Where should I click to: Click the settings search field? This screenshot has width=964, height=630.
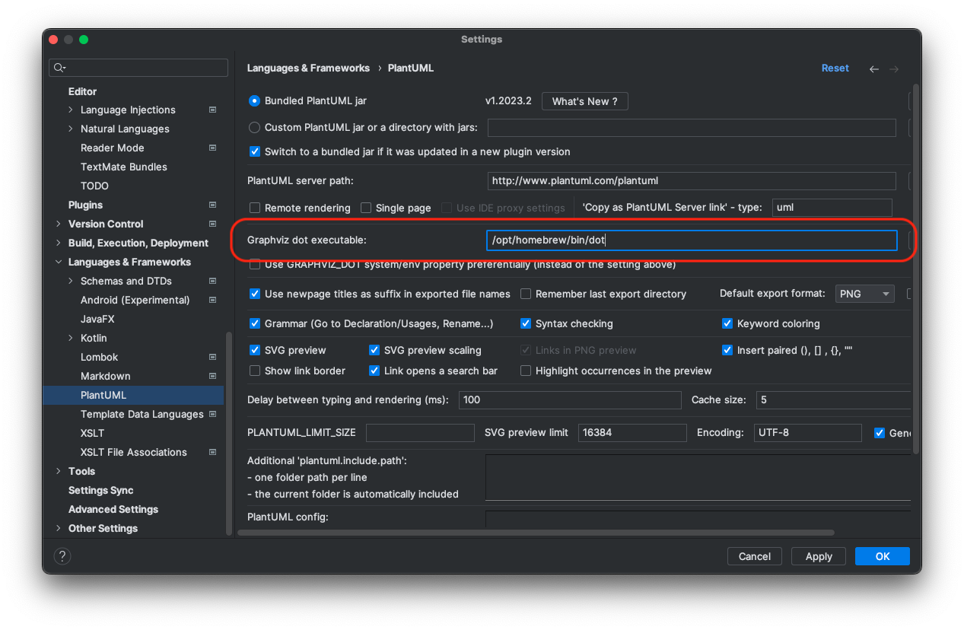tap(138, 68)
